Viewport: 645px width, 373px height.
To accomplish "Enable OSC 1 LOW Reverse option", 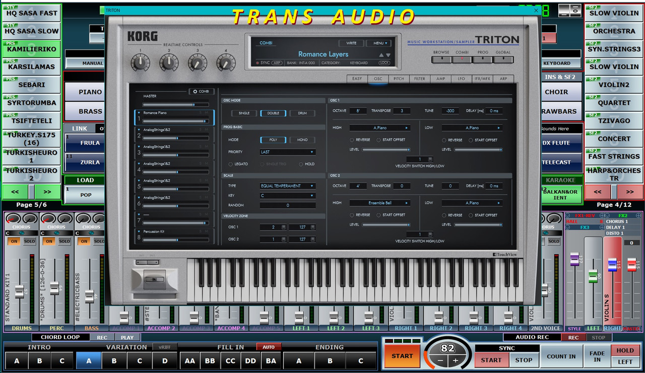I will click(x=444, y=139).
